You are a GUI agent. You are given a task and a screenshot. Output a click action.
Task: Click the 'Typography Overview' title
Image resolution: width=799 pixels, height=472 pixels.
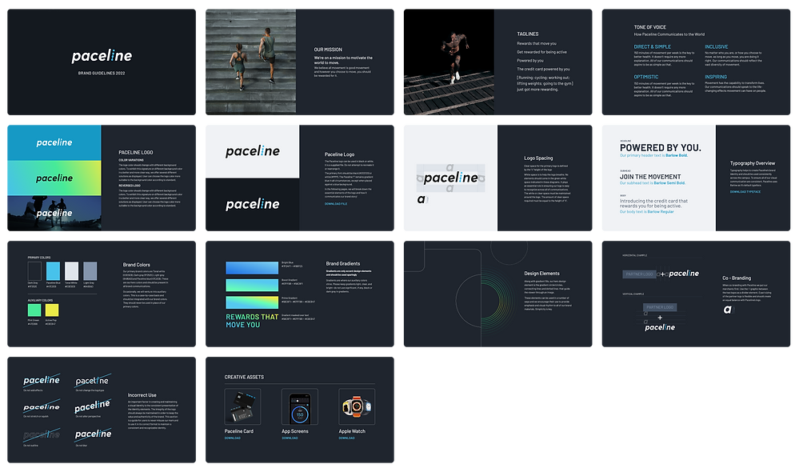pos(752,163)
